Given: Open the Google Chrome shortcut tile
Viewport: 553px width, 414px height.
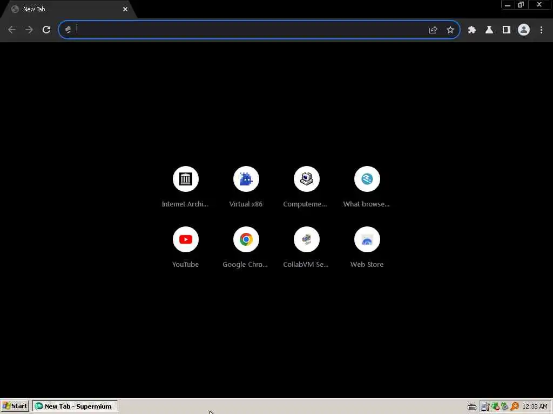Looking at the screenshot, I should tap(246, 248).
